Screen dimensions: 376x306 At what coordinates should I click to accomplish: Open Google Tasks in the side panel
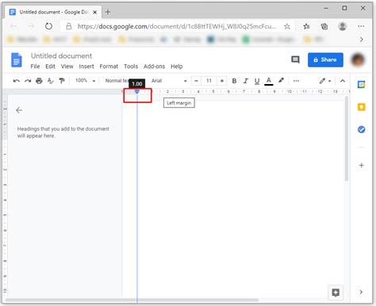pyautogui.click(x=361, y=129)
